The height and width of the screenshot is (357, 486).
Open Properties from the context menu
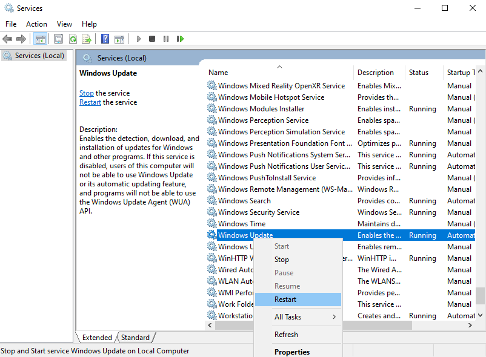[298, 352]
